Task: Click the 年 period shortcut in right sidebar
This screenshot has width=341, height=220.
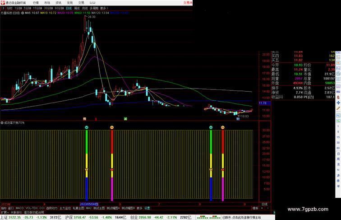Action: coord(338,186)
